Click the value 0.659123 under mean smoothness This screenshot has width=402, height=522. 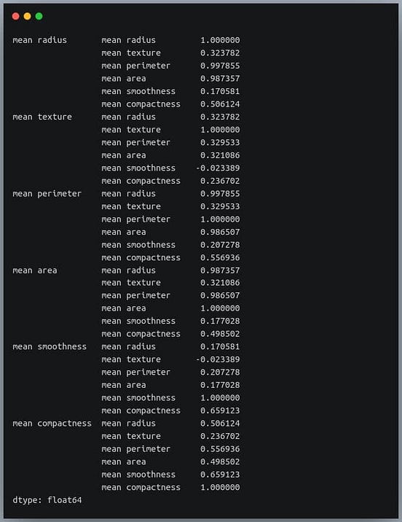click(220, 410)
